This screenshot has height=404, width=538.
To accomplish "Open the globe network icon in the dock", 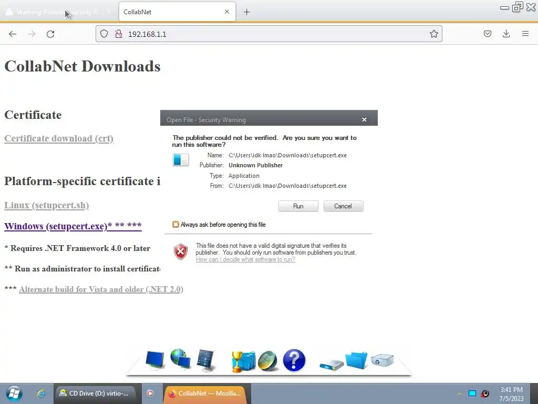I will [x=181, y=359].
